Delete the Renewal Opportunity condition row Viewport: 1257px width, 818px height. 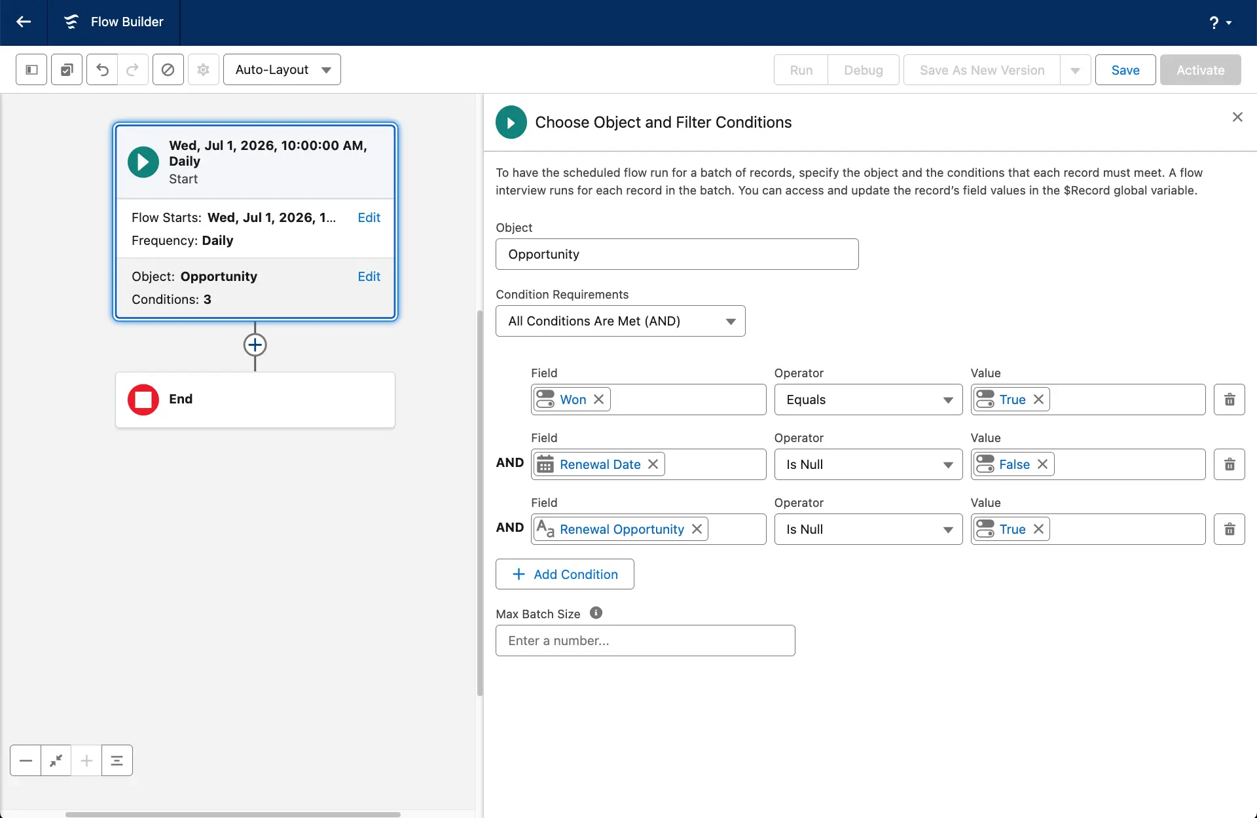1230,529
